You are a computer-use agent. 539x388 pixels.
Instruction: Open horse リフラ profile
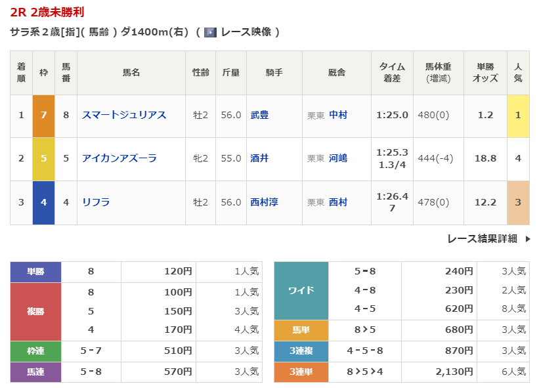click(96, 202)
